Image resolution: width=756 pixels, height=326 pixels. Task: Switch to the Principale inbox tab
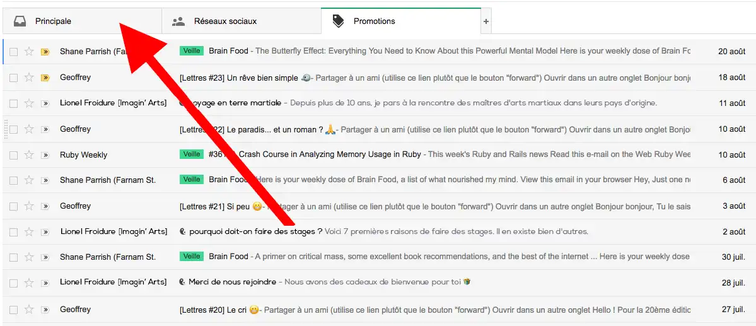[x=82, y=21]
